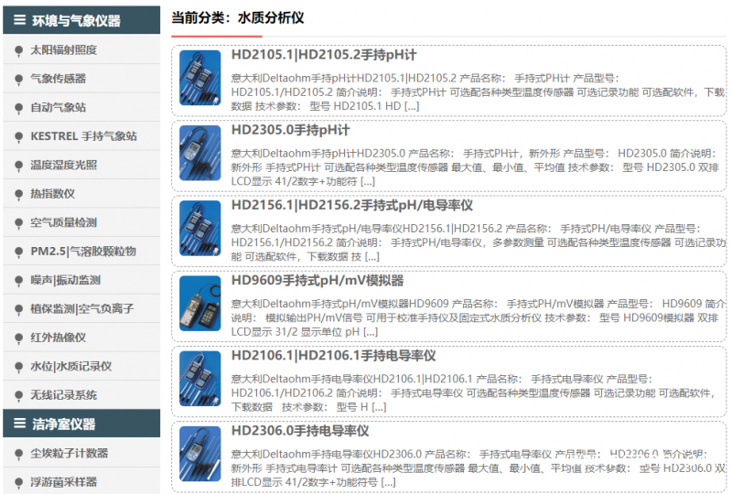The width and height of the screenshot is (732, 494).
Task: Open HD2306.0 conductivity meter thumbnail
Action: tap(199, 453)
